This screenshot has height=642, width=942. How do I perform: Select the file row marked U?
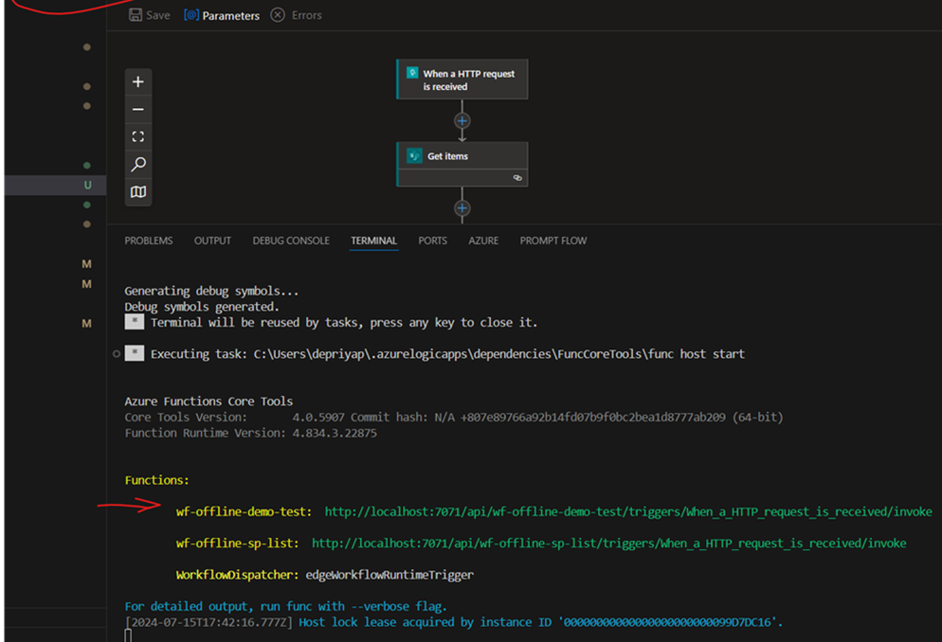pyautogui.click(x=55, y=185)
